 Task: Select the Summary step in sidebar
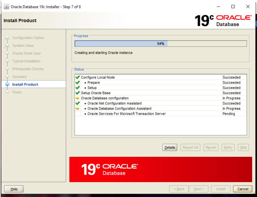(20, 77)
